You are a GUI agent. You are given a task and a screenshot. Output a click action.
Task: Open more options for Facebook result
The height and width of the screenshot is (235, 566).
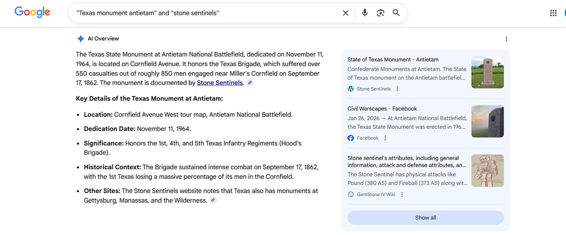tap(385, 138)
